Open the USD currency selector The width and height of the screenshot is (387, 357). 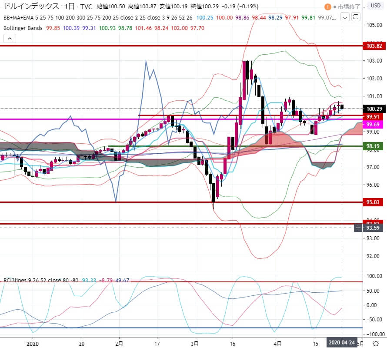[x=376, y=5]
